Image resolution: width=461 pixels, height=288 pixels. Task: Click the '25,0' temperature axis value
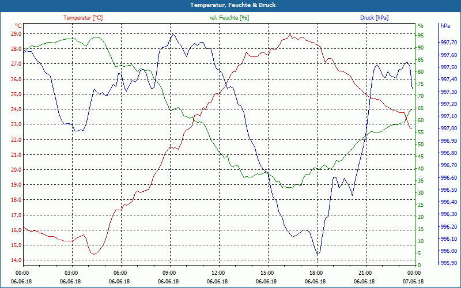(16, 94)
